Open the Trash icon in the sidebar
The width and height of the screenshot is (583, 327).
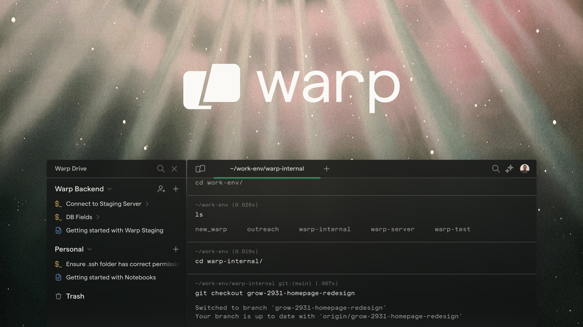[58, 296]
